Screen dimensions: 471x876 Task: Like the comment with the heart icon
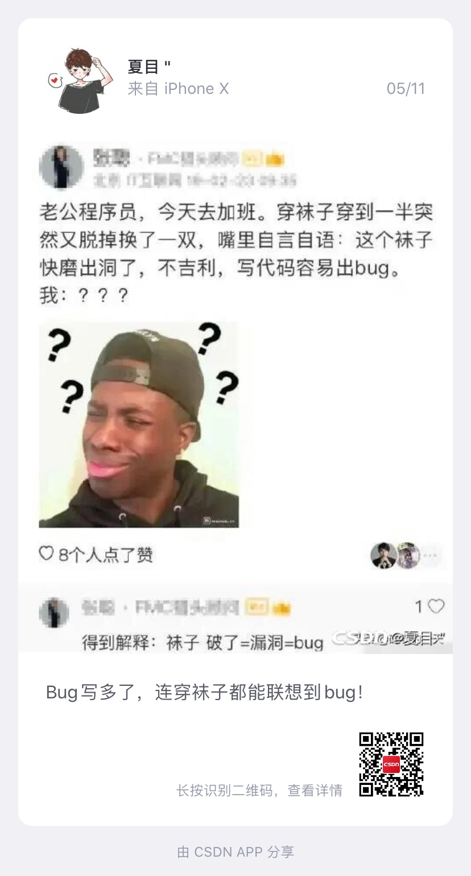[436, 607]
